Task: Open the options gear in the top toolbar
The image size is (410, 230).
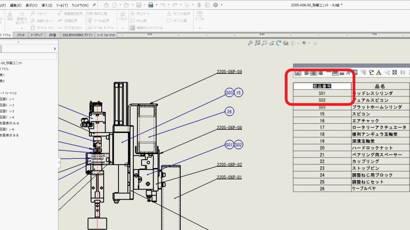Action: coord(215,5)
